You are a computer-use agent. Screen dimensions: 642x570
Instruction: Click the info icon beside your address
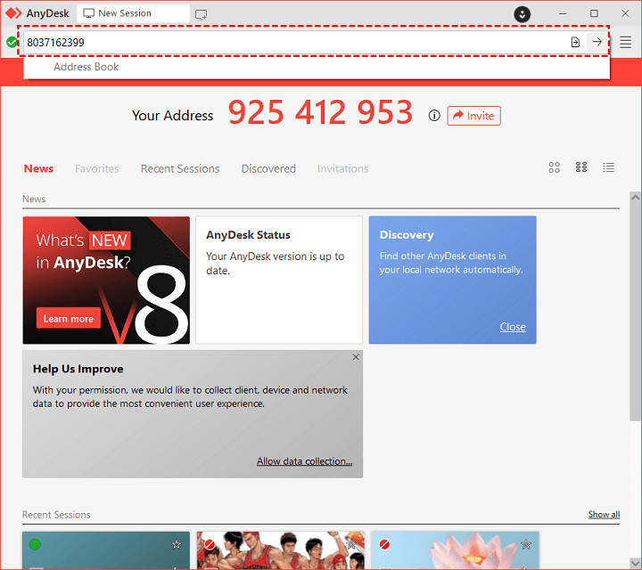[434, 116]
